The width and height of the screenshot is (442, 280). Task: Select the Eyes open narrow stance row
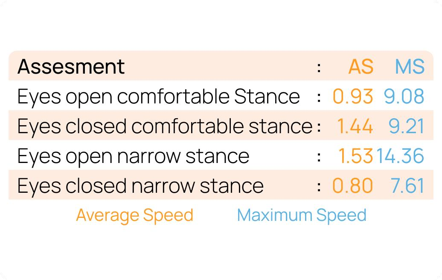(x=133, y=156)
